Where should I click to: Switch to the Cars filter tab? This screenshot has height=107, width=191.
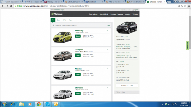58,20
